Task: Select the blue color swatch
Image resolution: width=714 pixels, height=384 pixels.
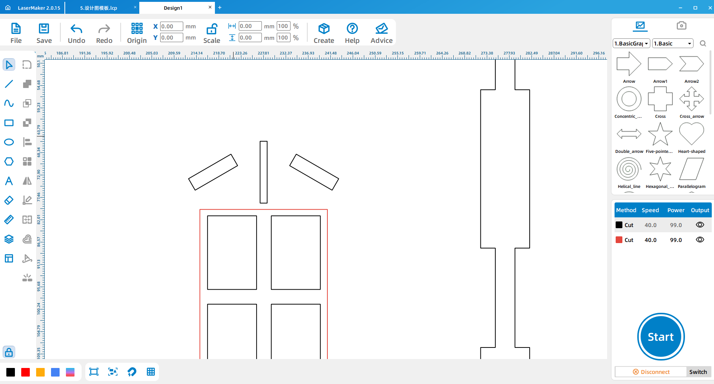Action: [55, 372]
